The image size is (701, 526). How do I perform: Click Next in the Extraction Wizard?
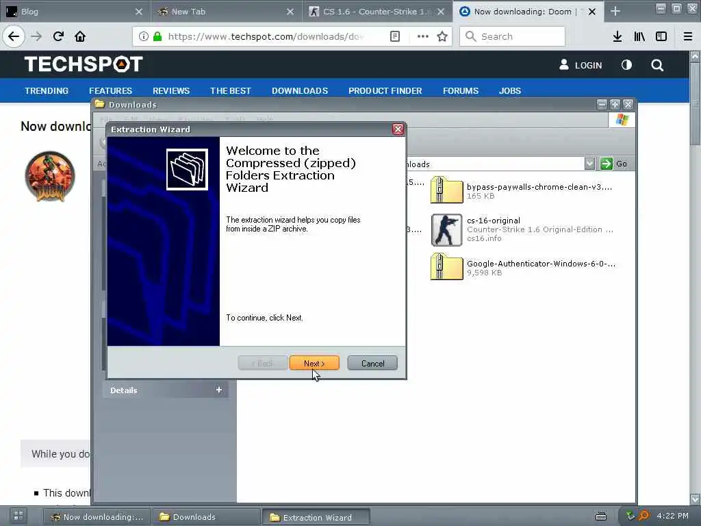coord(314,363)
